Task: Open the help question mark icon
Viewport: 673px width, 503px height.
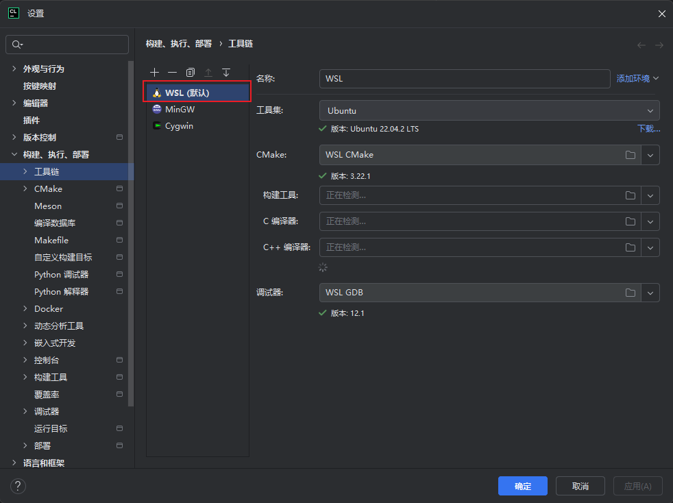Action: click(17, 486)
